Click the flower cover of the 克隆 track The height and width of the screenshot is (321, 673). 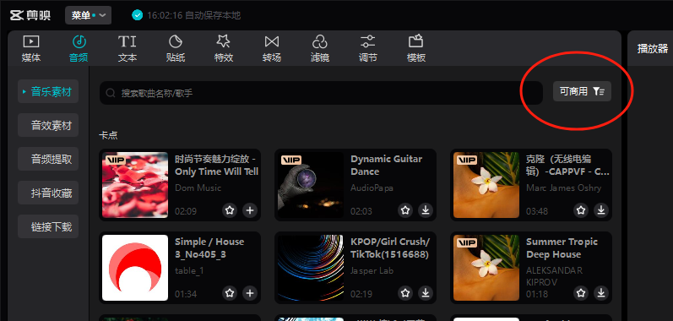point(486,185)
